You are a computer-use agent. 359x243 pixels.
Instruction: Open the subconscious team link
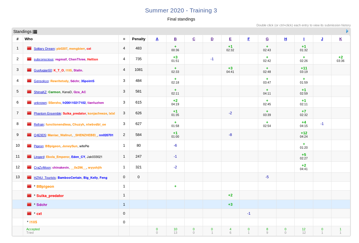[x=43, y=59]
